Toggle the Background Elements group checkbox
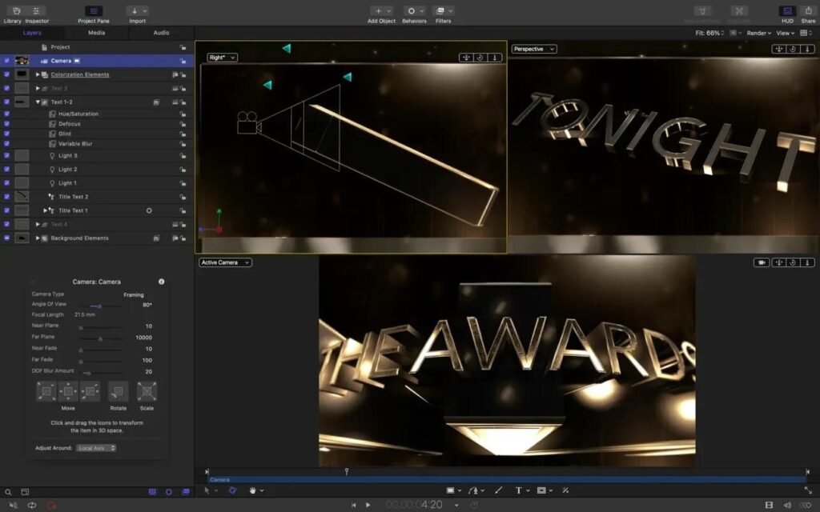Viewport: 820px width, 512px height. 7,238
